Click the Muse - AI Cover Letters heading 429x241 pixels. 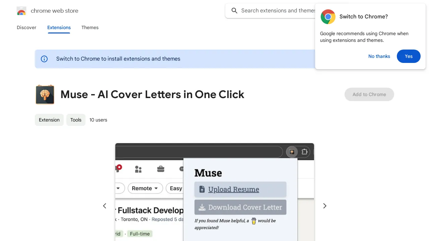coord(152,94)
